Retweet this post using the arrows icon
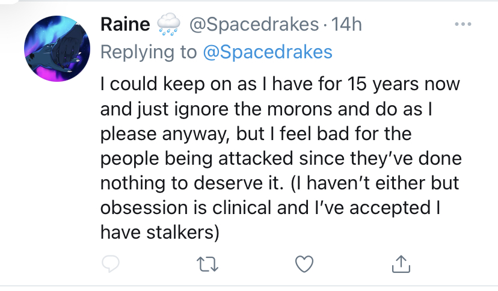This screenshot has width=498, height=291. (207, 264)
